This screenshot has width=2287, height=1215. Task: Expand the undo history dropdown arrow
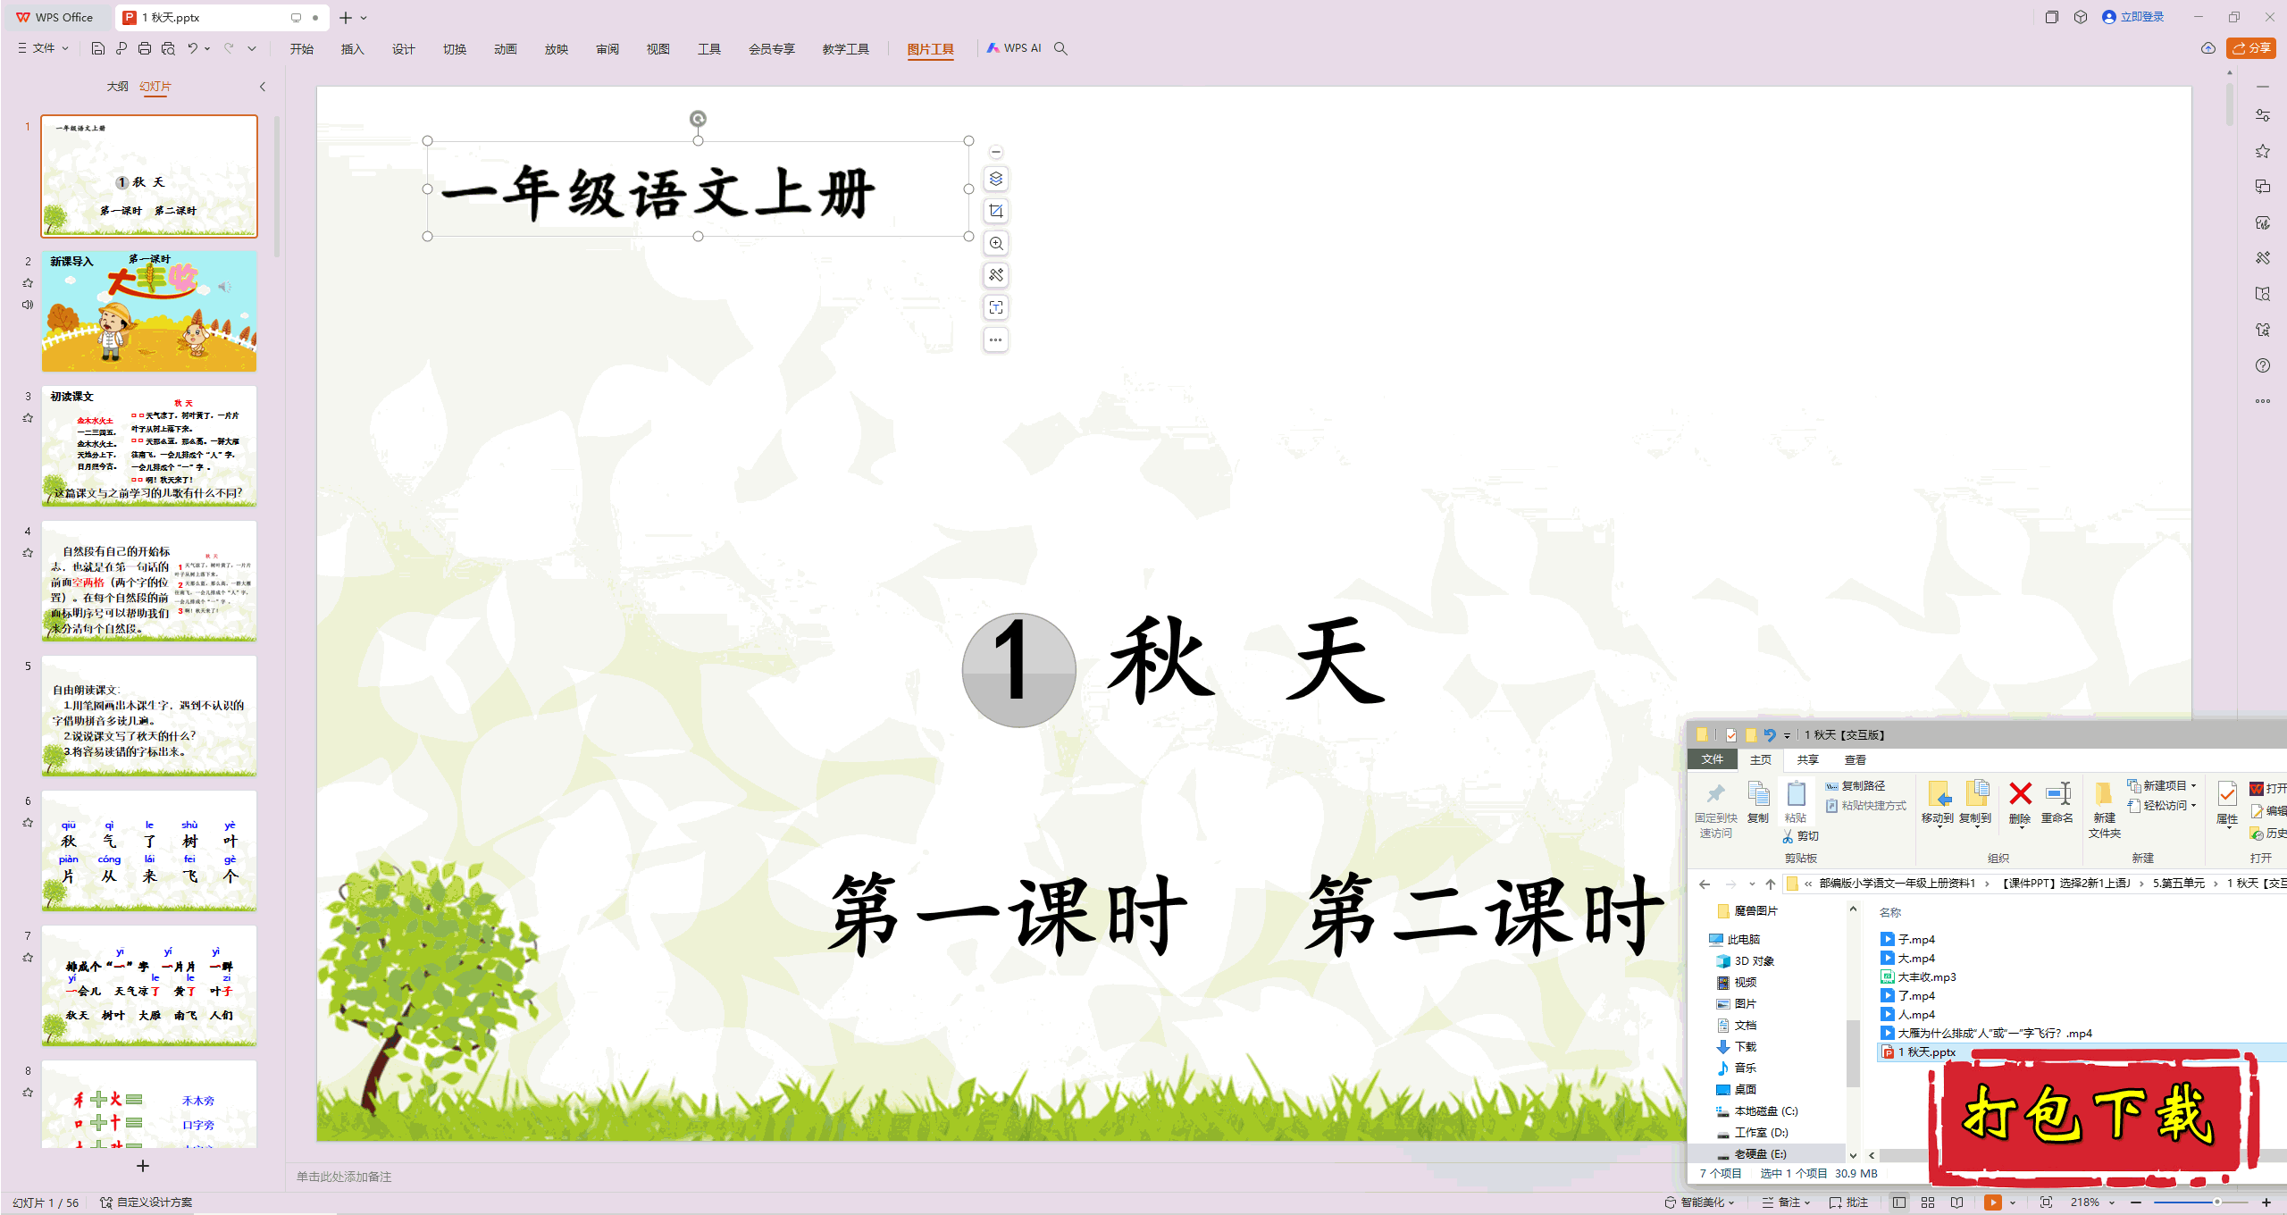[207, 48]
